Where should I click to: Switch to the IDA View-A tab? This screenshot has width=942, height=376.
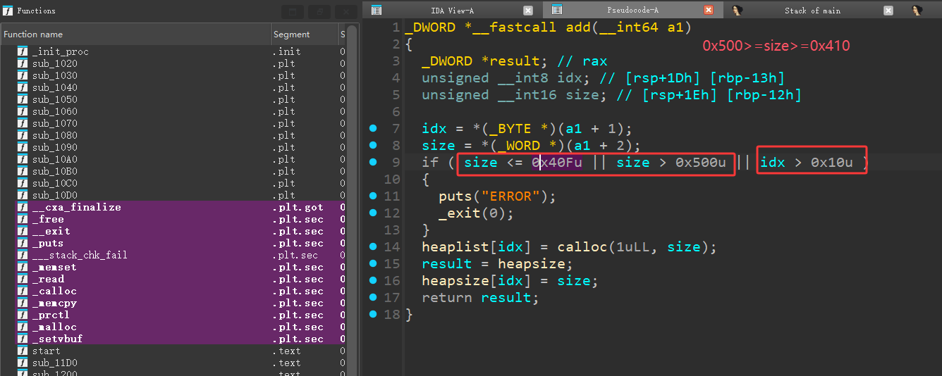pos(453,11)
